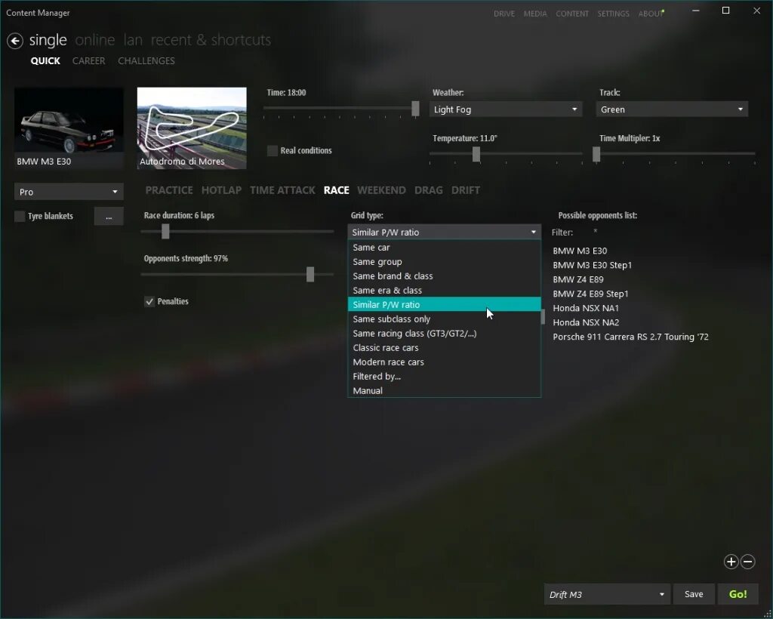Select highlighted Similar P/W ratio entry
Viewport: 773px width, 619px height.
coord(444,304)
